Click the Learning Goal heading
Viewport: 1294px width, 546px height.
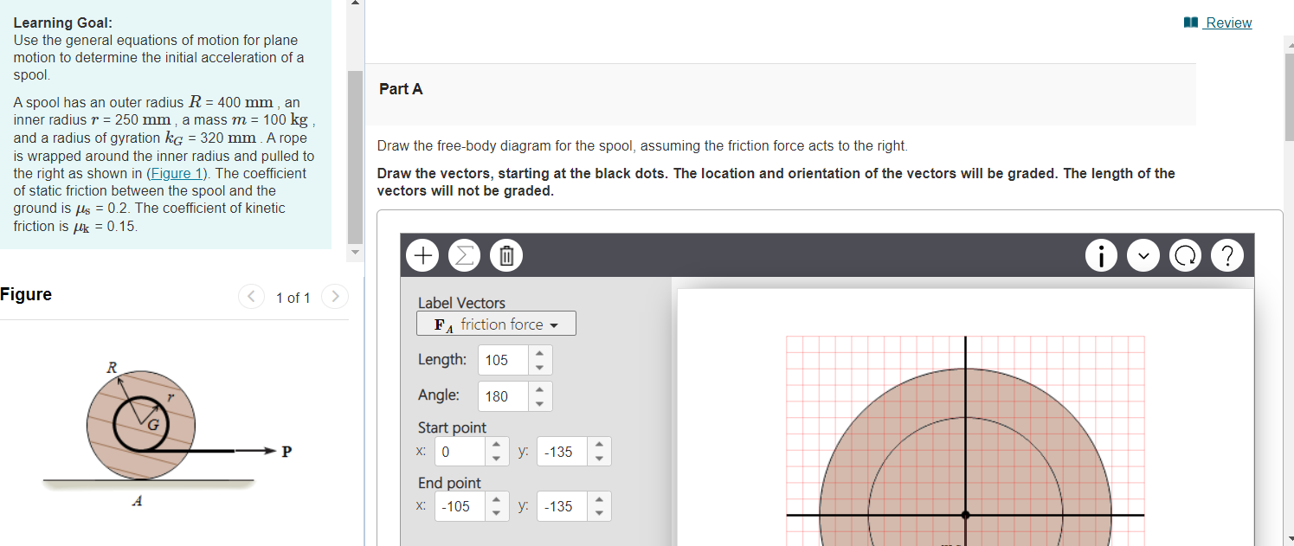point(62,23)
